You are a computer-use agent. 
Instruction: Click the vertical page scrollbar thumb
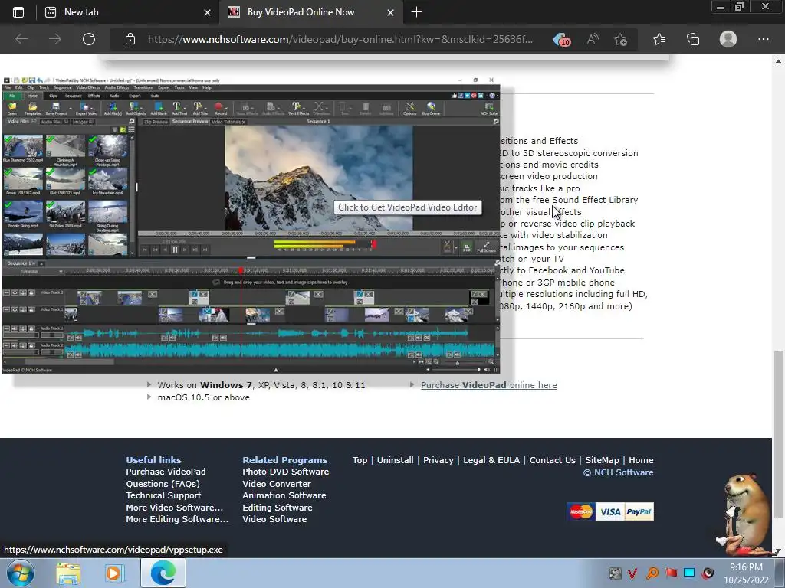777,434
